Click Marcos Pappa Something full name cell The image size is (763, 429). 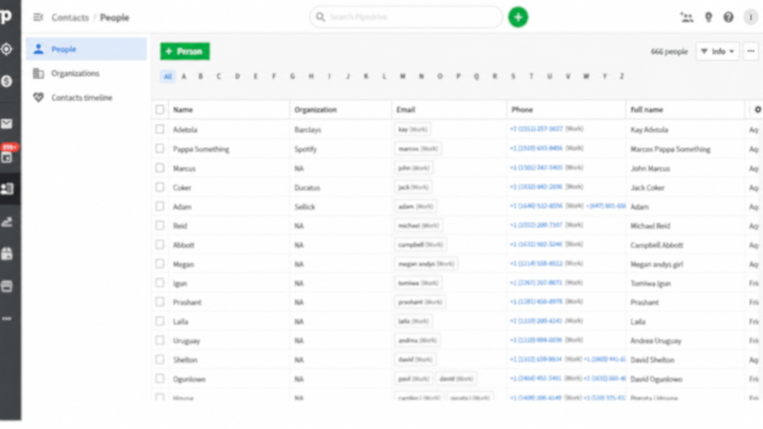pyautogui.click(x=670, y=149)
